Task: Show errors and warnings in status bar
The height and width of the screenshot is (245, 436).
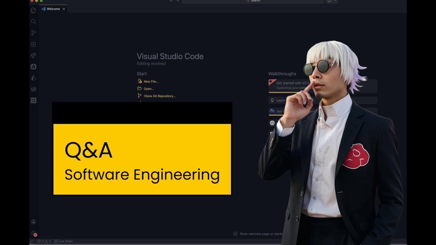Action: point(44,241)
